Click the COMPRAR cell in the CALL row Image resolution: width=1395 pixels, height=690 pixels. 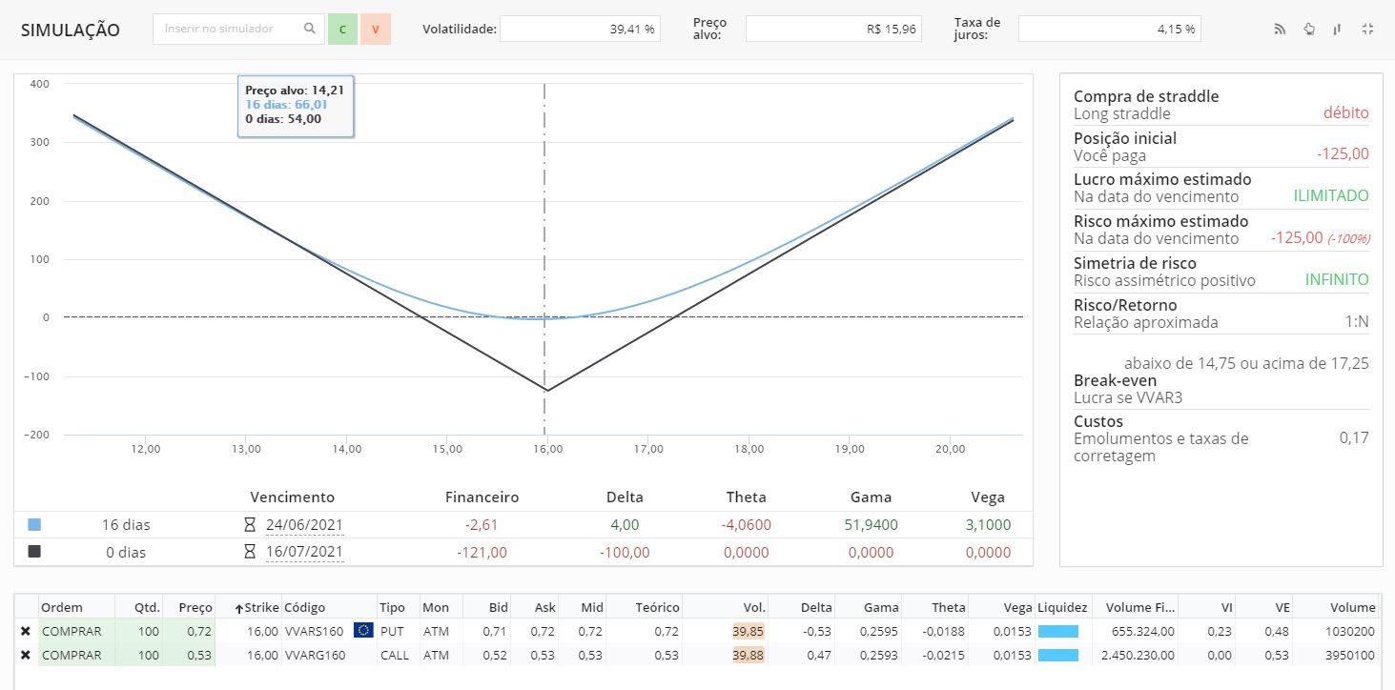click(x=76, y=655)
